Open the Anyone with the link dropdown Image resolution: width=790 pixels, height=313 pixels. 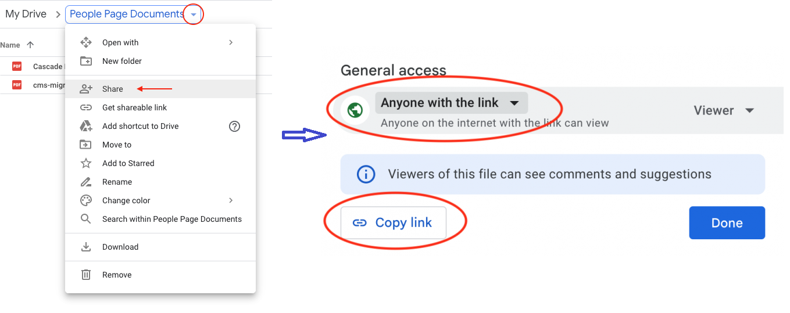click(451, 103)
